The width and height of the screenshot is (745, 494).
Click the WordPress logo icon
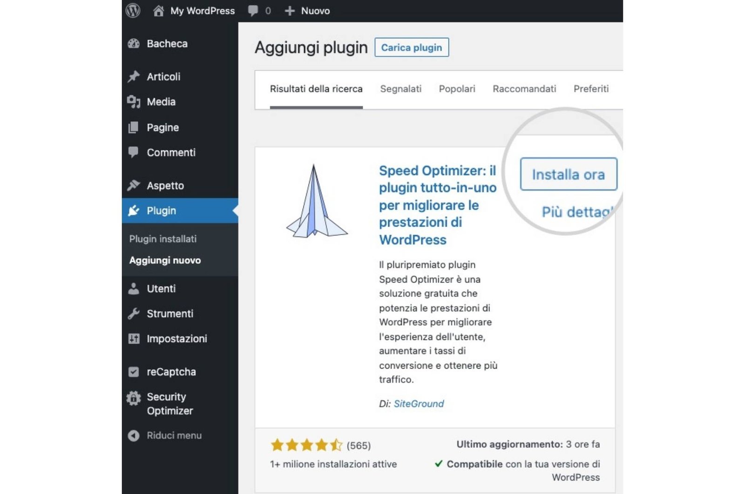pyautogui.click(x=133, y=10)
